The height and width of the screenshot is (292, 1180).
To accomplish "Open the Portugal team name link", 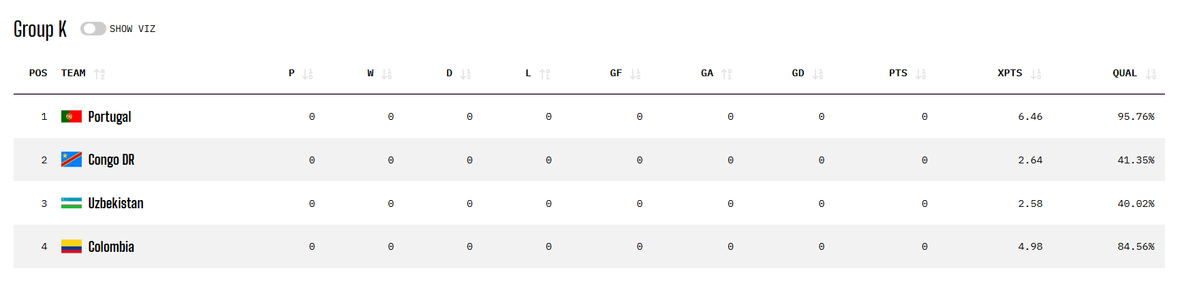I will click(x=110, y=116).
